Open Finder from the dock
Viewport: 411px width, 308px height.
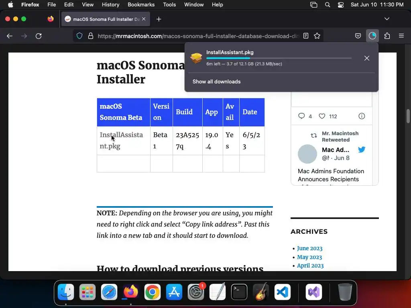(65, 292)
